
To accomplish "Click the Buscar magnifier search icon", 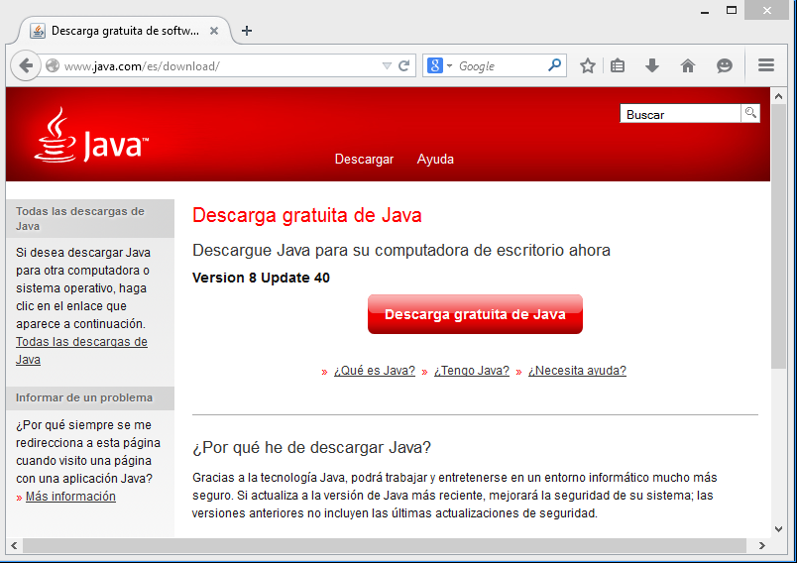I will [750, 113].
